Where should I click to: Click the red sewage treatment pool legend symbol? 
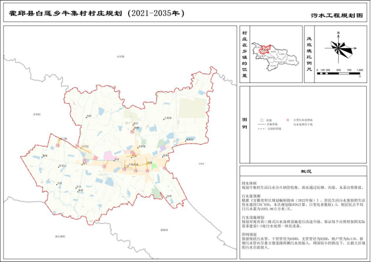pos(288,120)
